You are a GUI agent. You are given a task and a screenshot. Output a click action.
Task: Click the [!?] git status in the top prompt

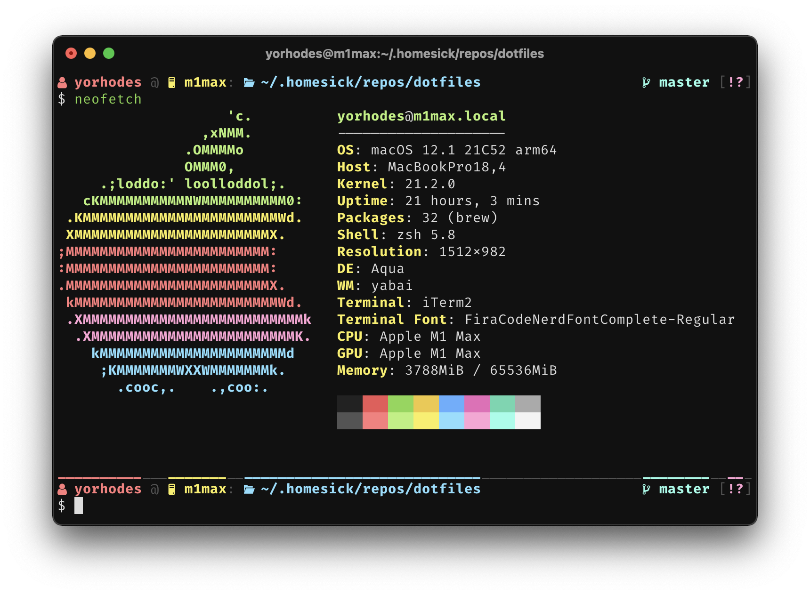click(x=735, y=82)
